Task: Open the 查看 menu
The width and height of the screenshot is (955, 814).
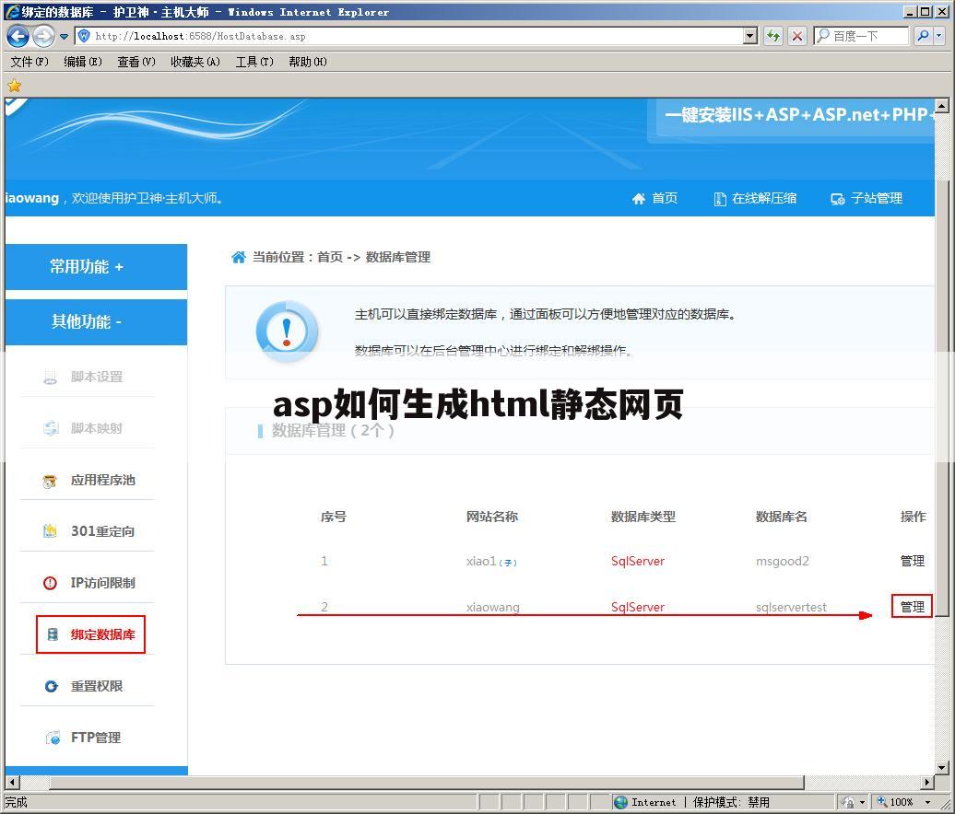Action: [135, 62]
